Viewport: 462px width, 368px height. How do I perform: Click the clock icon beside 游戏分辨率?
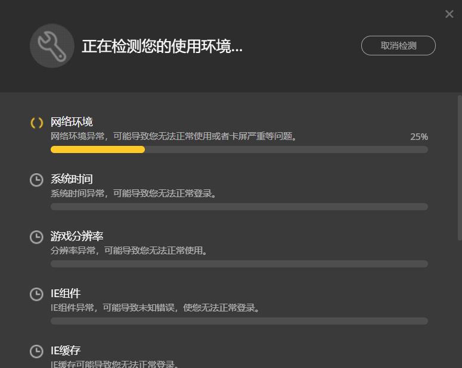[36, 236]
